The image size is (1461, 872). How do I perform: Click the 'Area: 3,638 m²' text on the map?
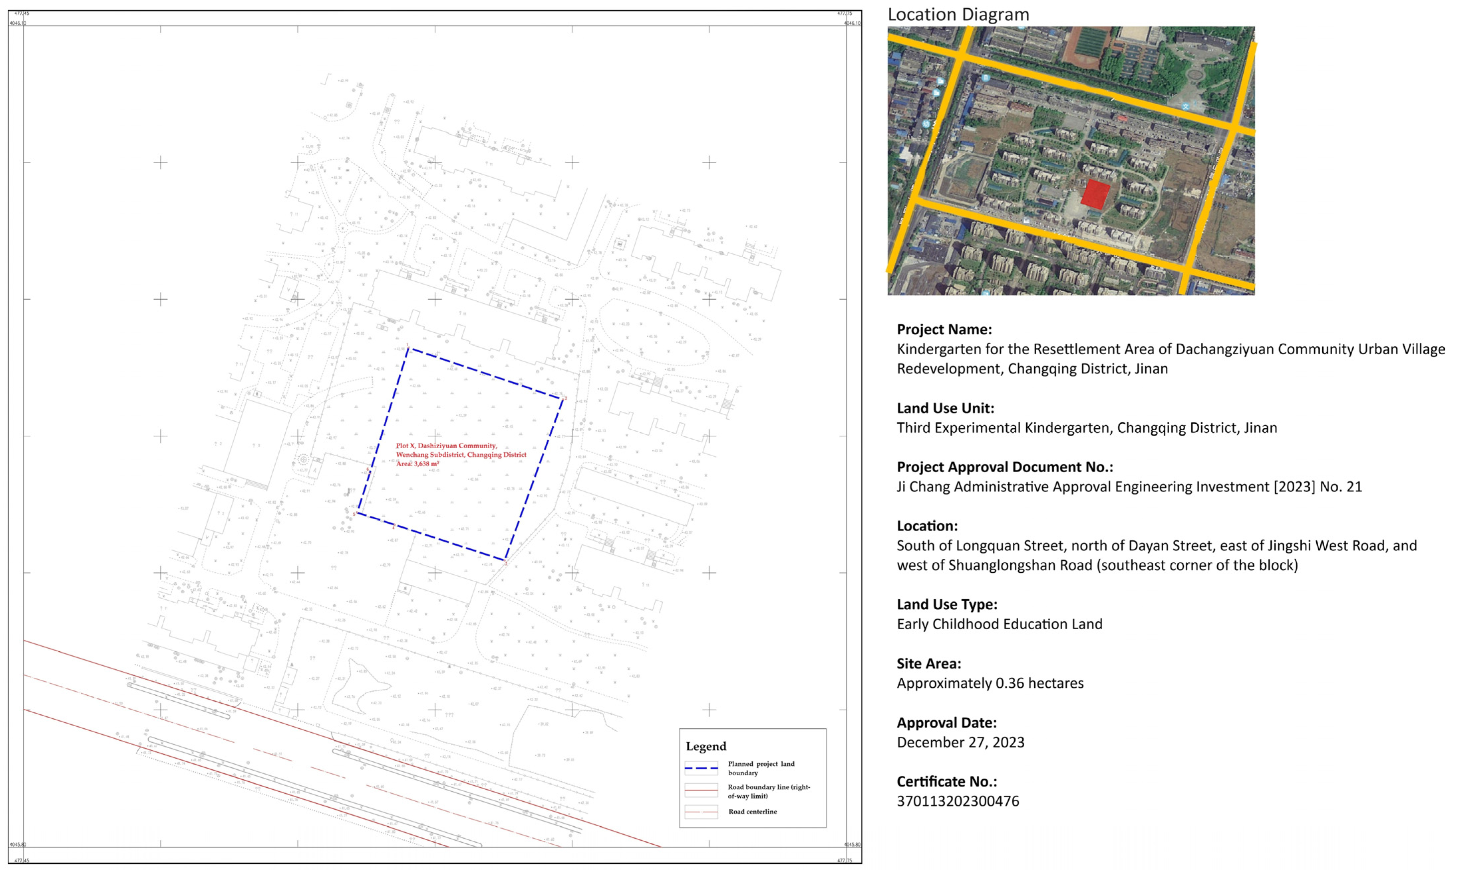[418, 464]
